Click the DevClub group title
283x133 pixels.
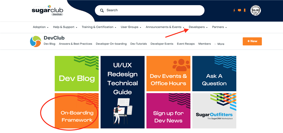54,38
